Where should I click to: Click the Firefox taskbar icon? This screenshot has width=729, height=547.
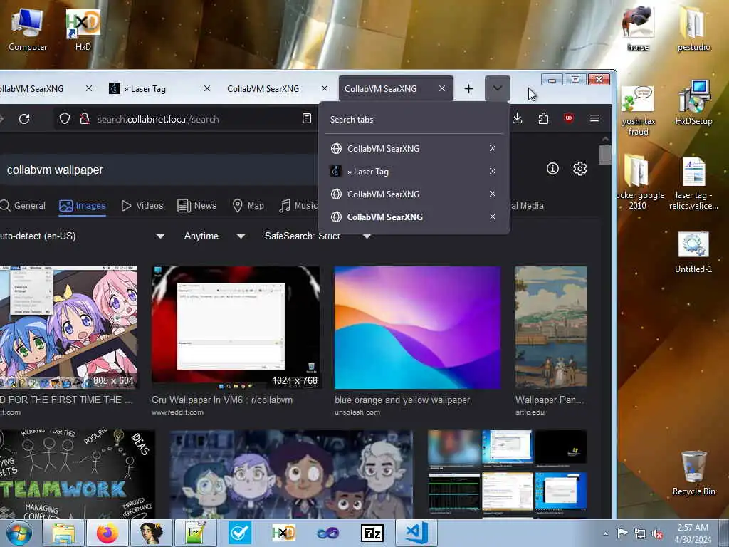coord(107,533)
